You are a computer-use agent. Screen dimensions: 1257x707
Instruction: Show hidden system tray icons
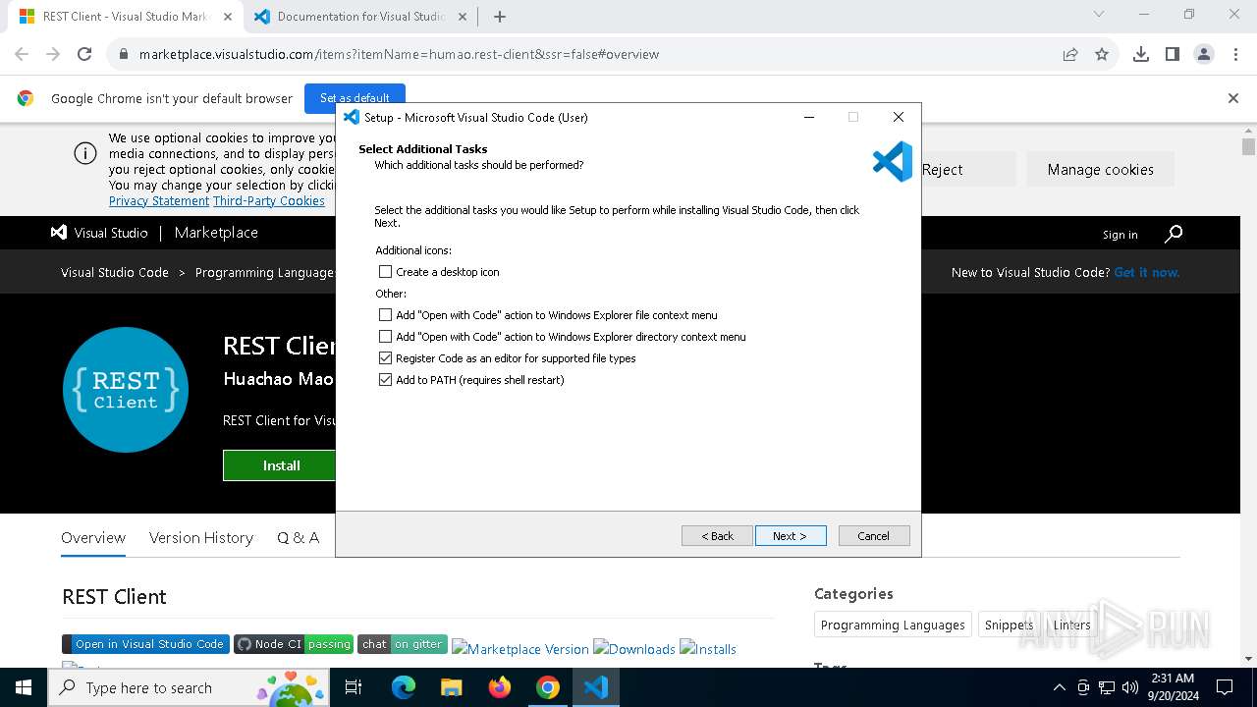tap(1059, 687)
